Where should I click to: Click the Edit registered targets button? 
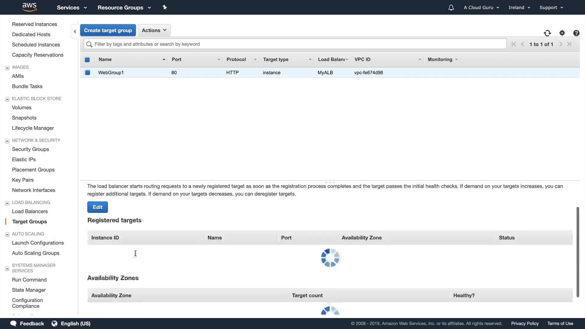click(97, 207)
